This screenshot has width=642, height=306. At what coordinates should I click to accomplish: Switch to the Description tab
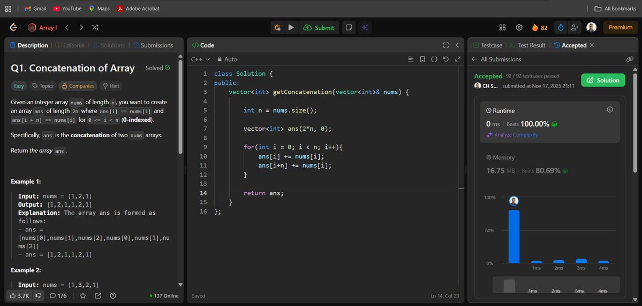click(x=29, y=45)
